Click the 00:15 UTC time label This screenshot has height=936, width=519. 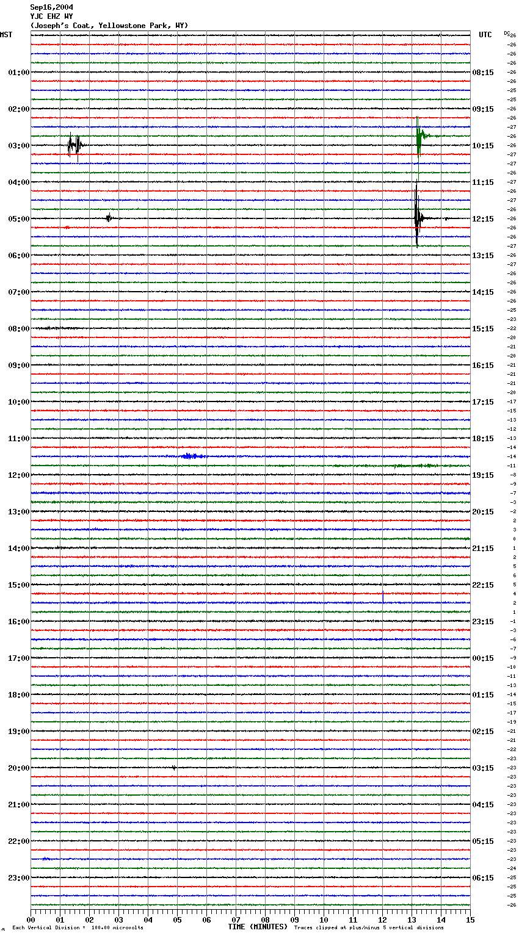coord(483,658)
